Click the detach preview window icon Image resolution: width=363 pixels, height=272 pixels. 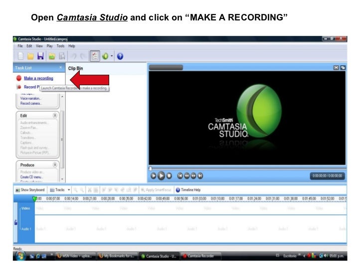click(343, 68)
